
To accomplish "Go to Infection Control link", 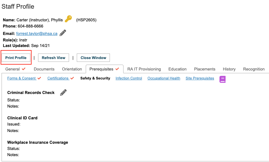I will (129, 78).
